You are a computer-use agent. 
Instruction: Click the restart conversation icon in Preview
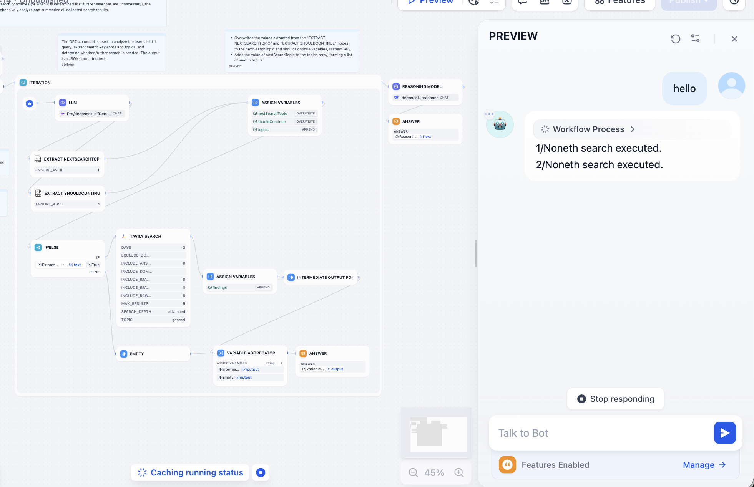pos(675,39)
